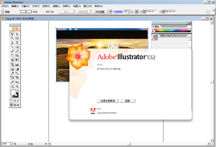216x147 pixels.
Task: Select the Slice tool
Action: tap(12, 82)
